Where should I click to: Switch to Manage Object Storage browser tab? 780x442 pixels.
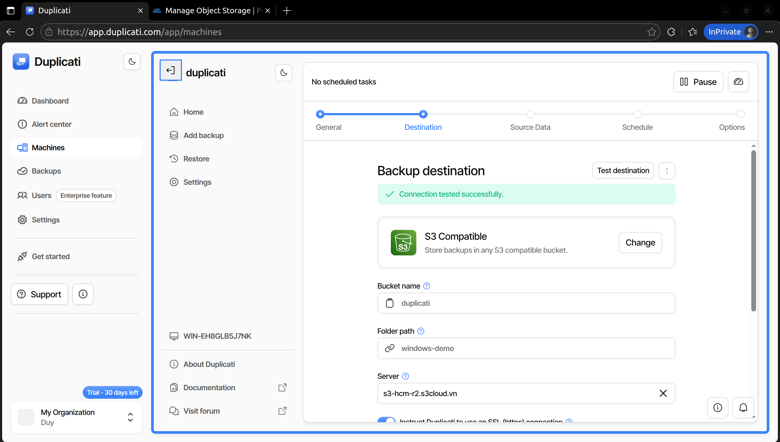point(210,11)
